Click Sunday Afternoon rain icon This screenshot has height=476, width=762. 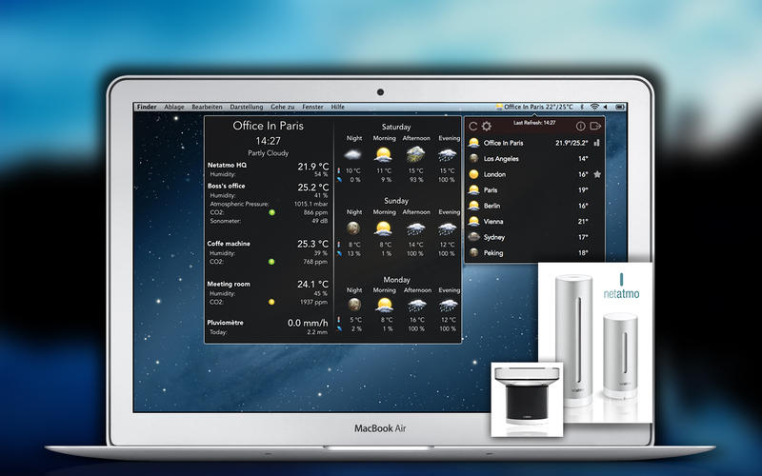click(x=415, y=228)
